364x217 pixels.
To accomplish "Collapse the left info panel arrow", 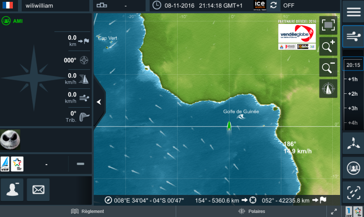I will 99,102.
